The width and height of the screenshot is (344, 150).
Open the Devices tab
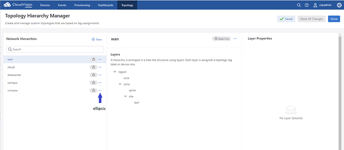45,5
